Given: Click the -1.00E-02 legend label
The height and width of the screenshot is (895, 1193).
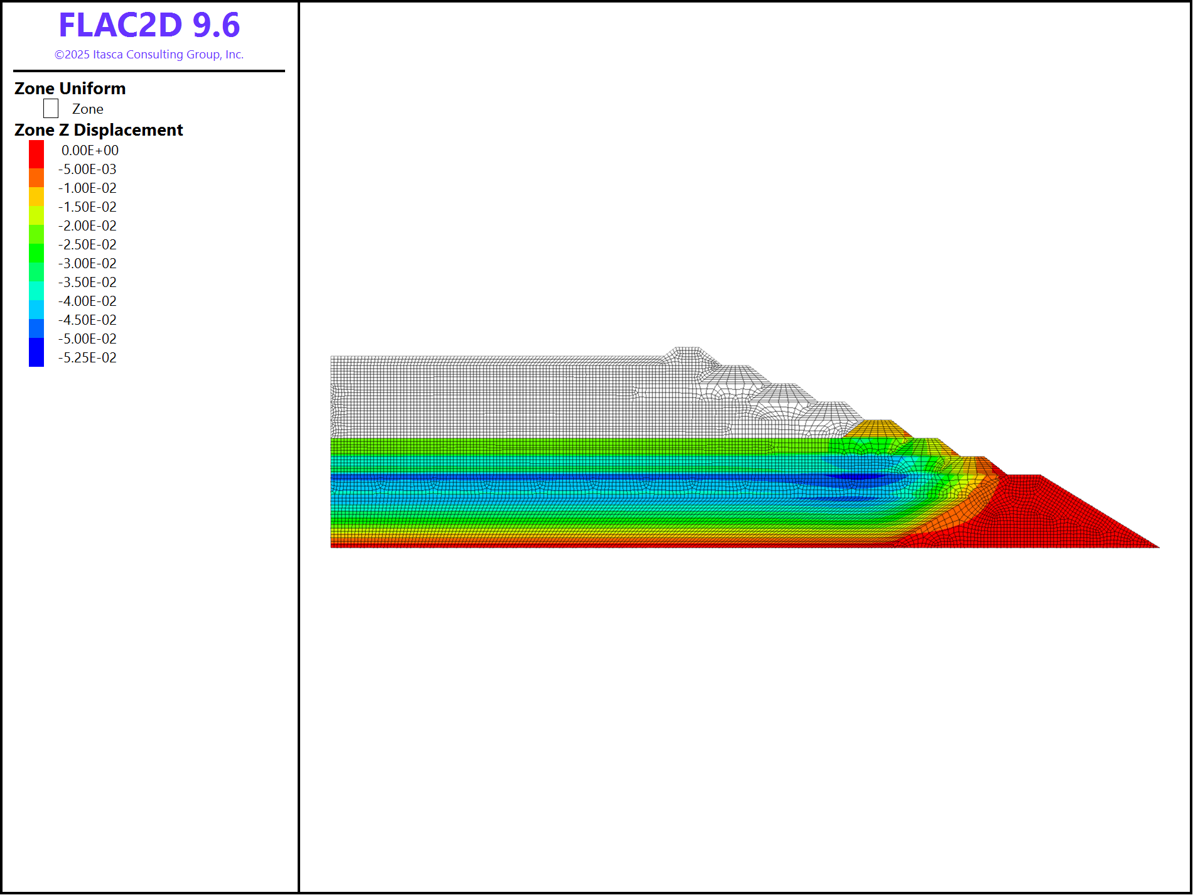Looking at the screenshot, I should point(87,188).
